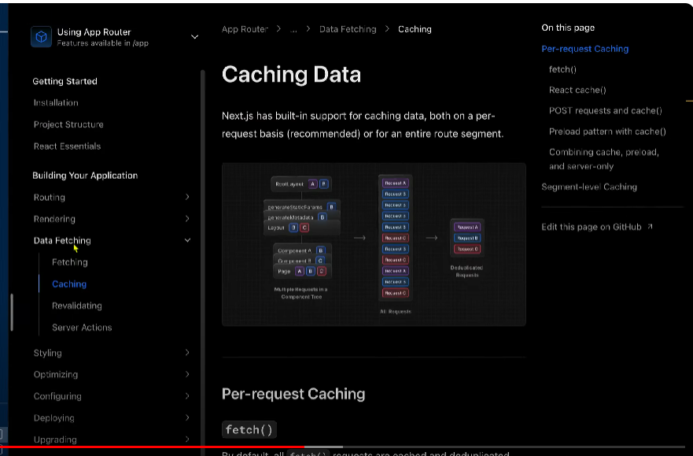Click the request deduplication diagram image
693x456 pixels.
[x=374, y=245]
